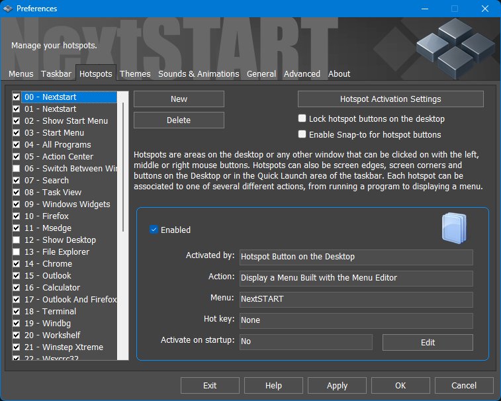Close the Preferences window
501x401 pixels.
point(485,9)
